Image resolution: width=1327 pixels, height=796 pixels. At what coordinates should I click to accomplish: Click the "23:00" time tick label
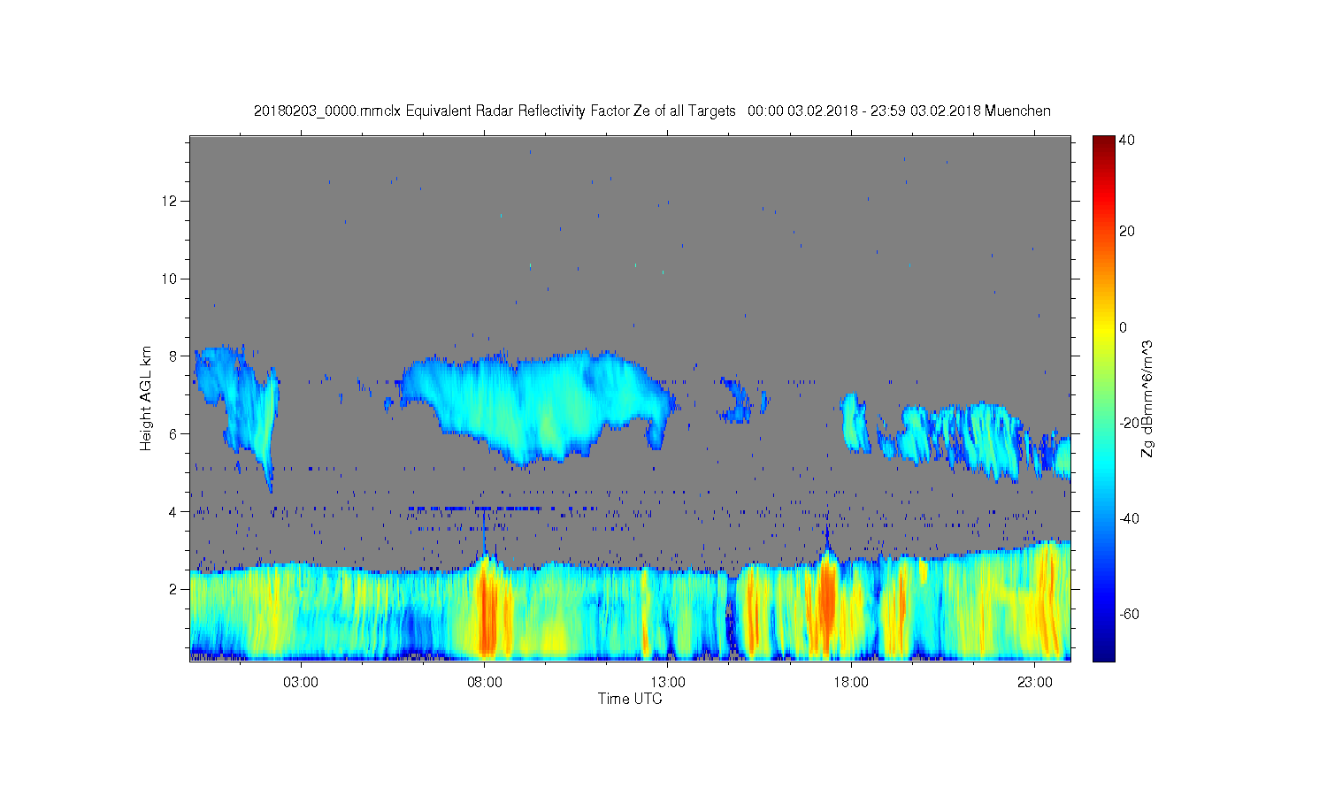[1035, 682]
